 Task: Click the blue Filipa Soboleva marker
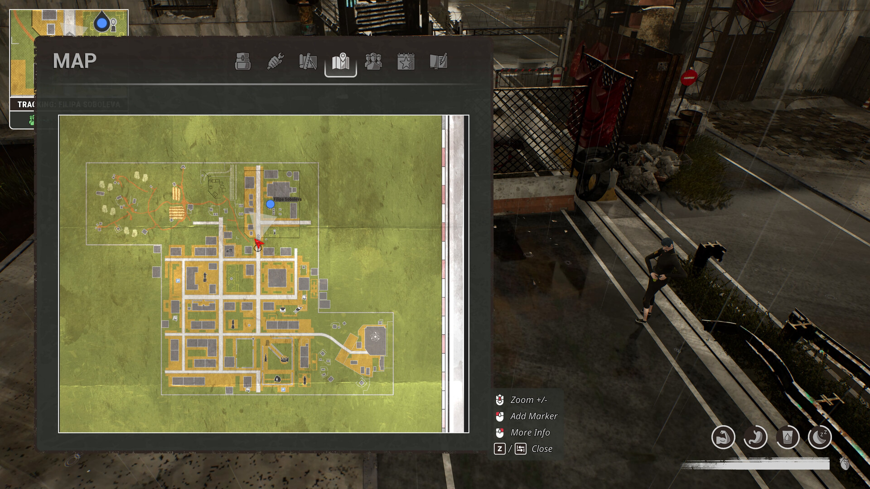point(271,205)
